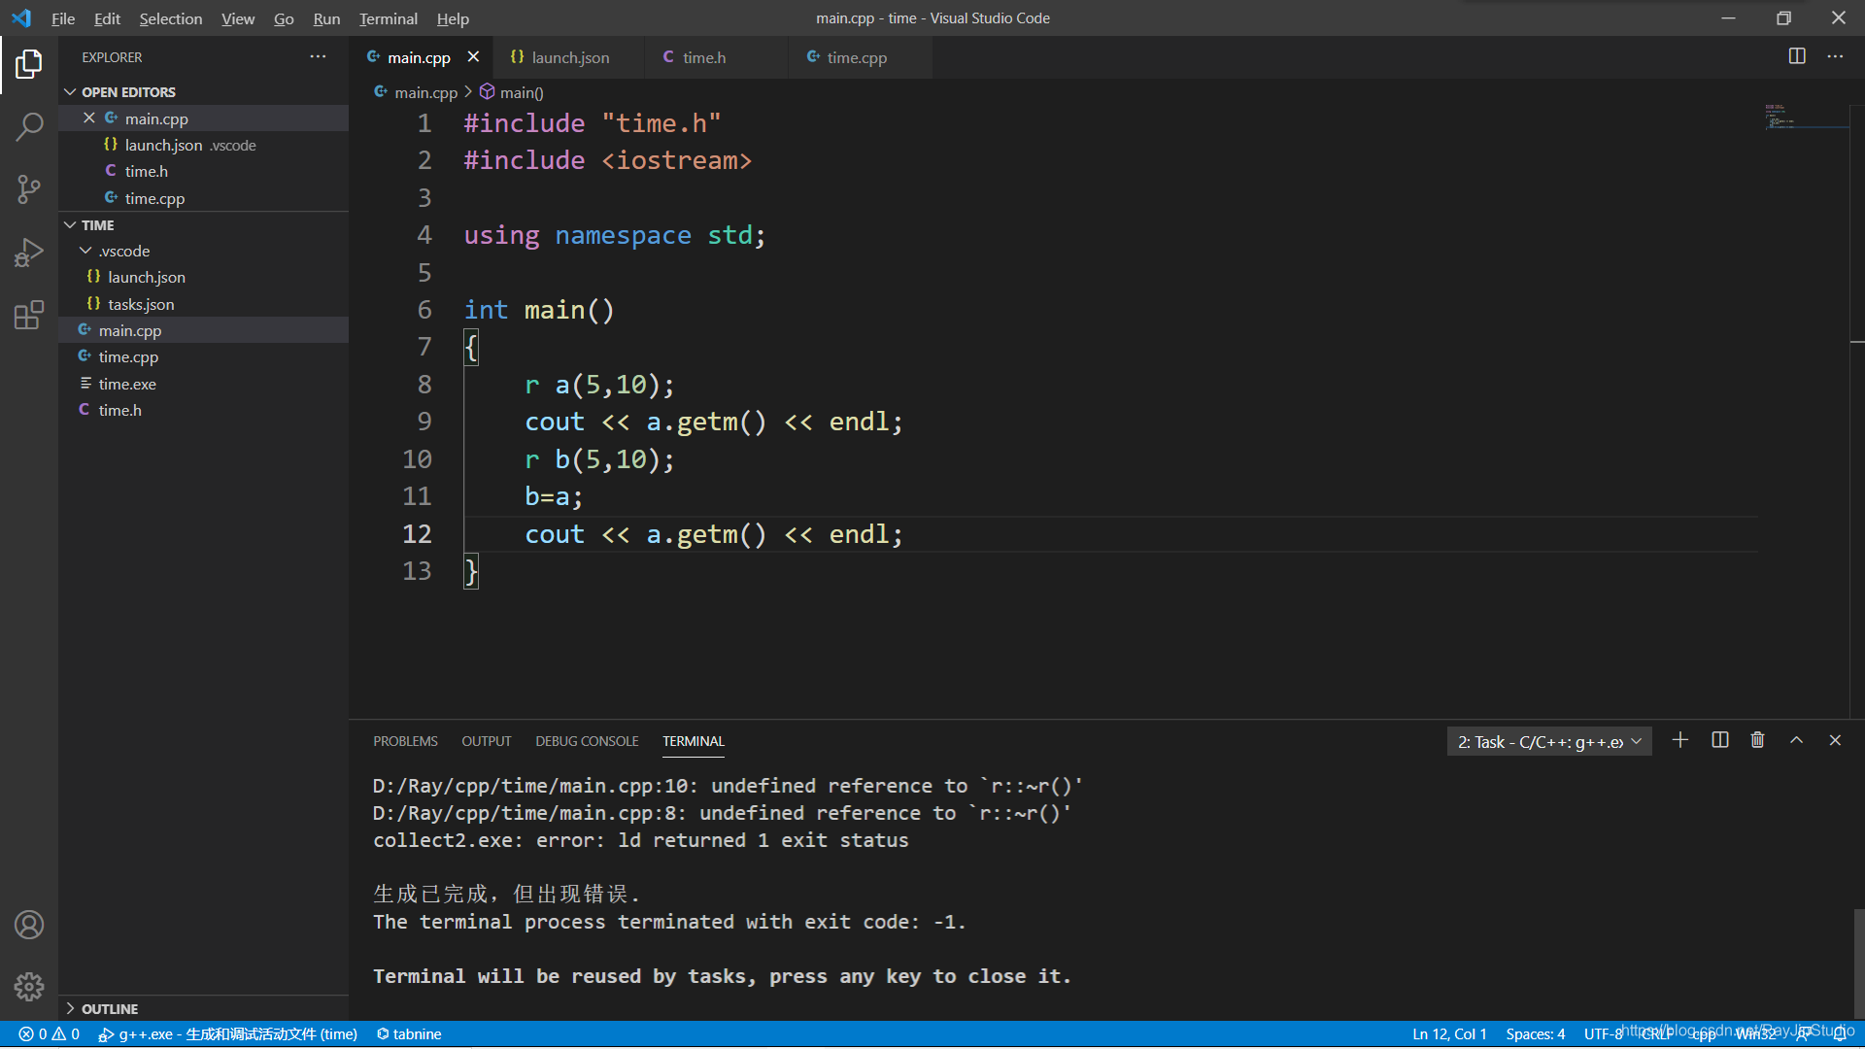Switch to the launch.json editor tab

[x=569, y=57]
